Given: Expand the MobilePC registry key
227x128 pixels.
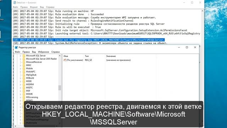Looking at the screenshot, I should (20, 72).
